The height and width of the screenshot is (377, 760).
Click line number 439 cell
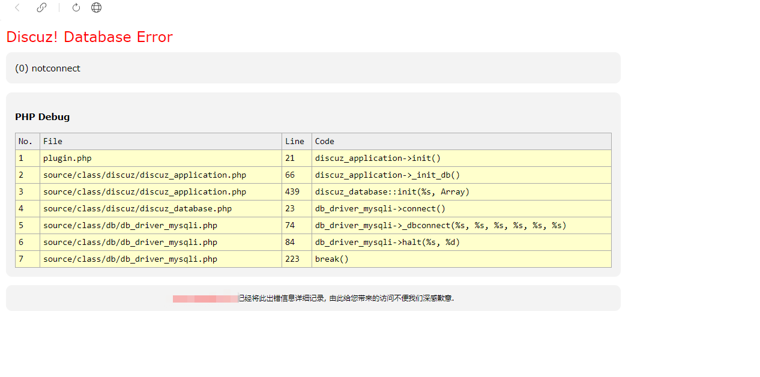(297, 192)
